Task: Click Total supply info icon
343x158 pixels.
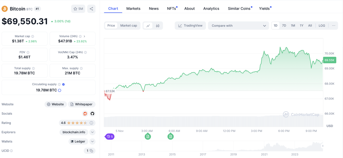Action: (33, 68)
